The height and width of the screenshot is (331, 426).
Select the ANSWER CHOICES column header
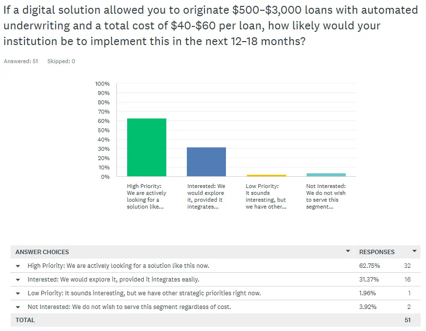(x=42, y=252)
